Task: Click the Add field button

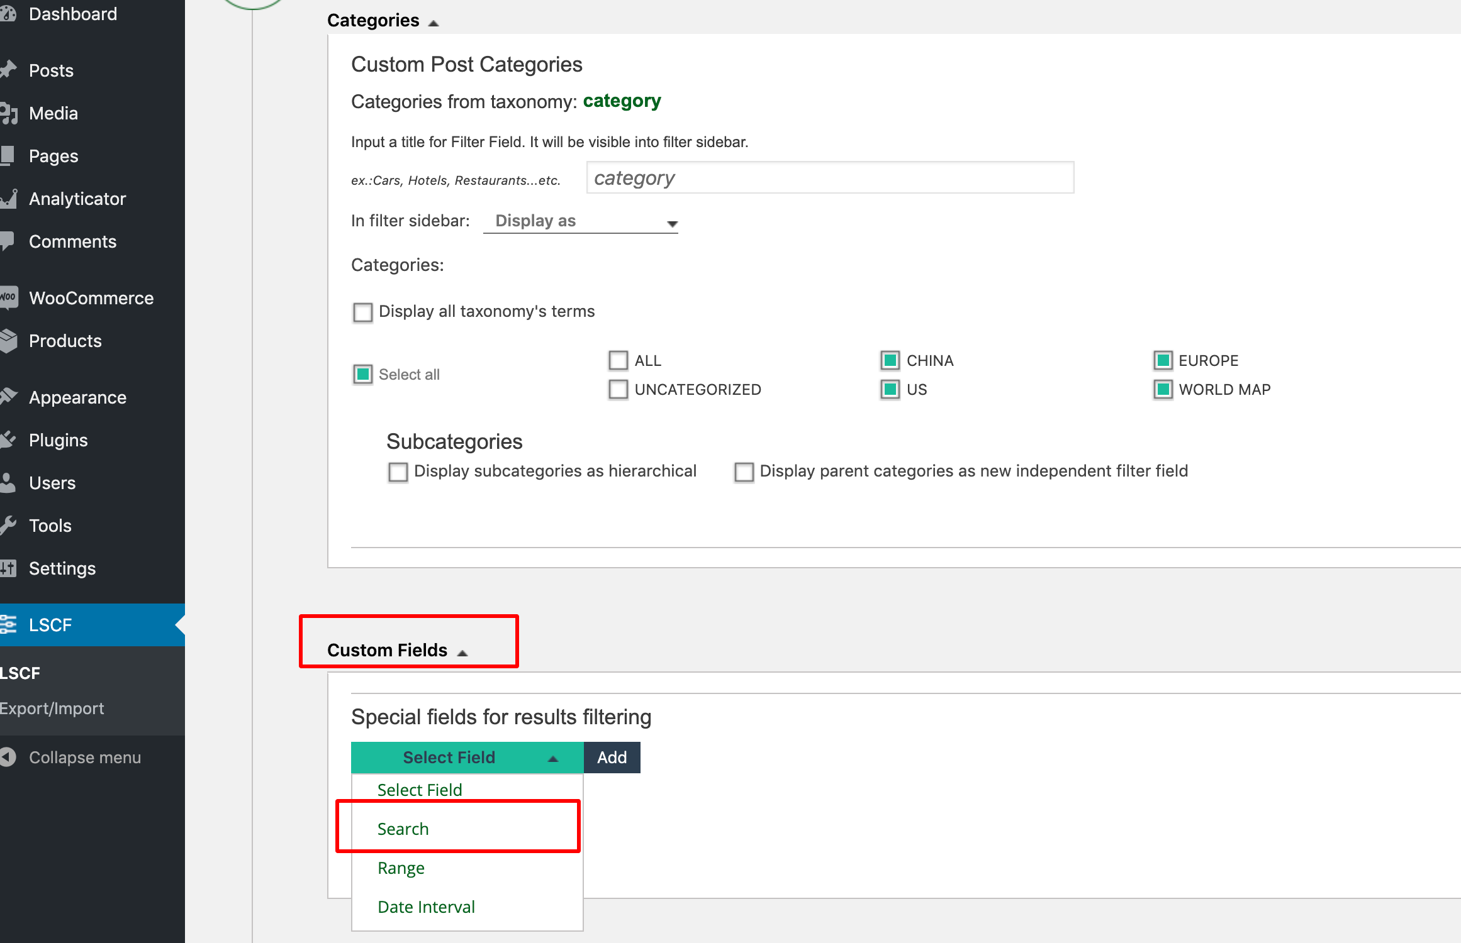Action: point(612,758)
